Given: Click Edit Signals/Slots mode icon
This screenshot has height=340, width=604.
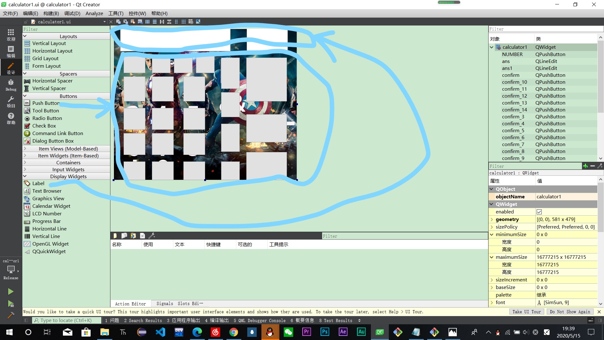Looking at the screenshot, I should [126, 22].
